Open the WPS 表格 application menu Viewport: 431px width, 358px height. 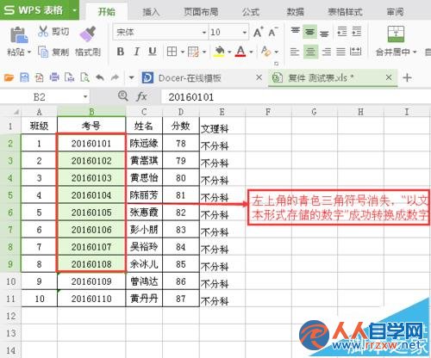(x=40, y=10)
